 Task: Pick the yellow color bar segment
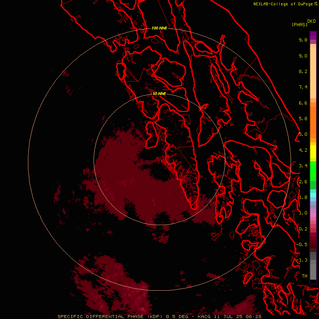(313, 152)
